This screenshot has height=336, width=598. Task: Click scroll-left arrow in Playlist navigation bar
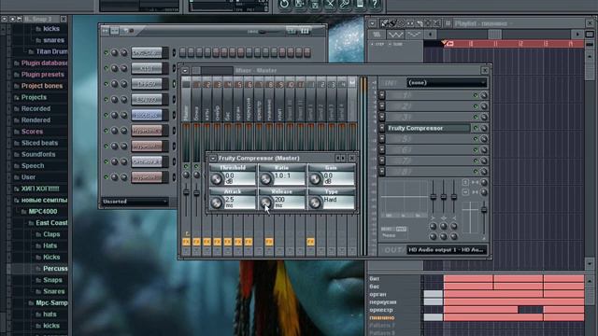(430, 35)
